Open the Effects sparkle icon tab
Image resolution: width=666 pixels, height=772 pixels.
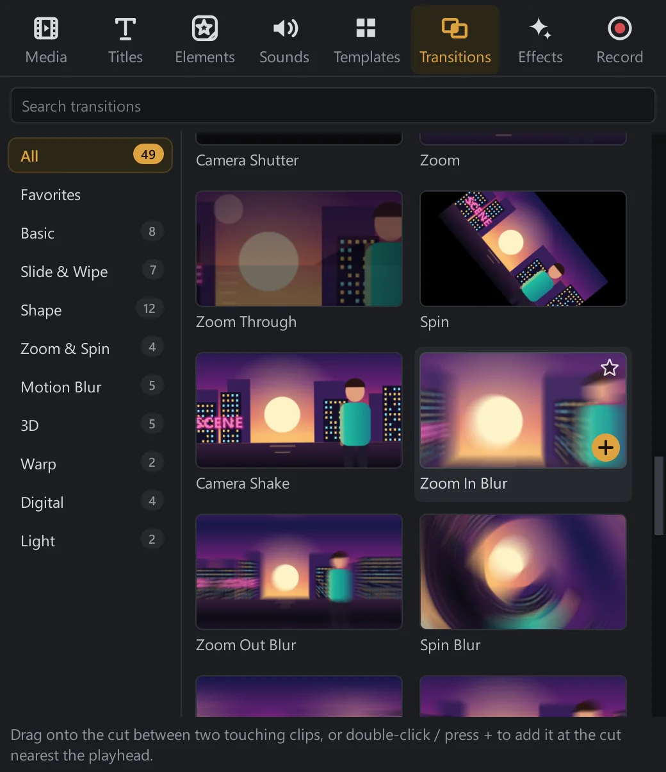[540, 28]
